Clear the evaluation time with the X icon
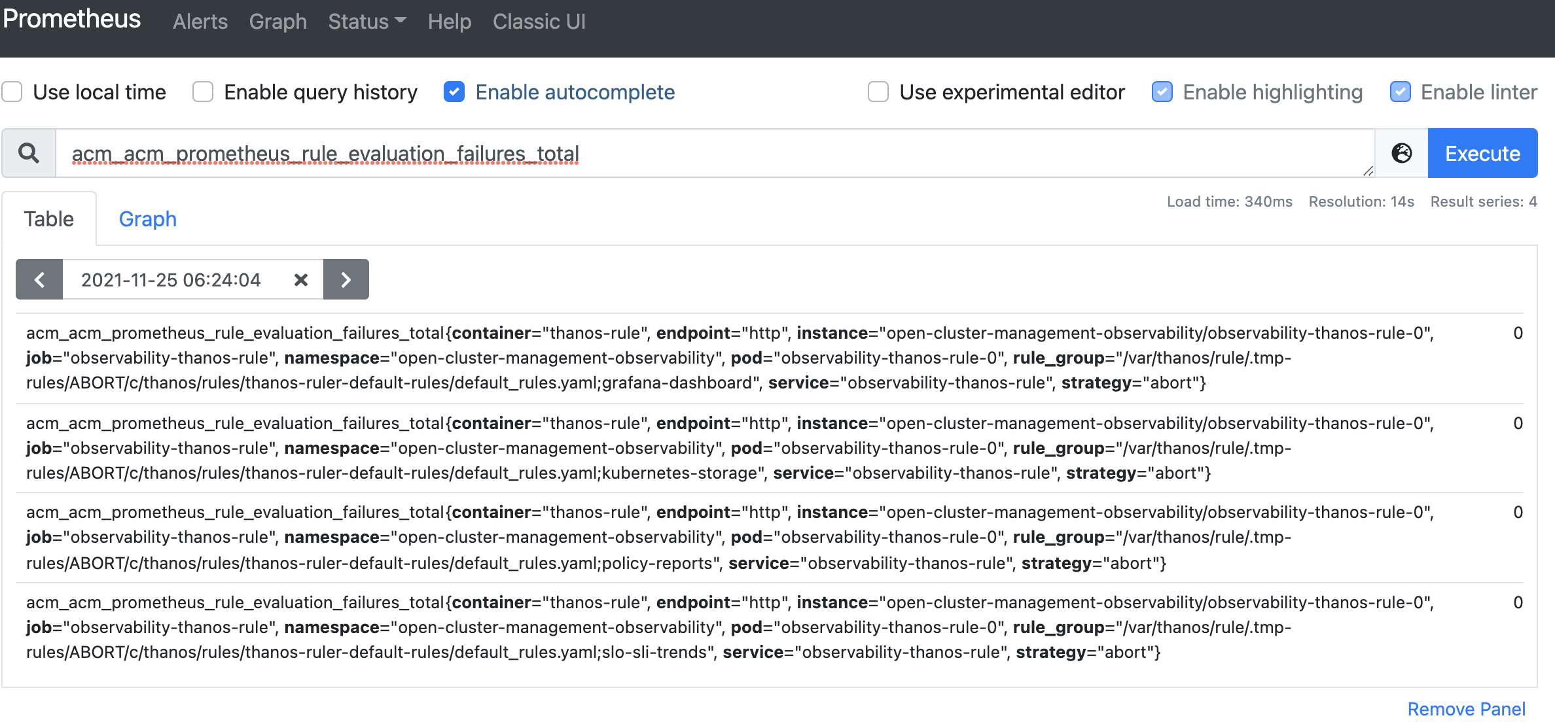Screen dimensions: 1555x722 [300, 279]
